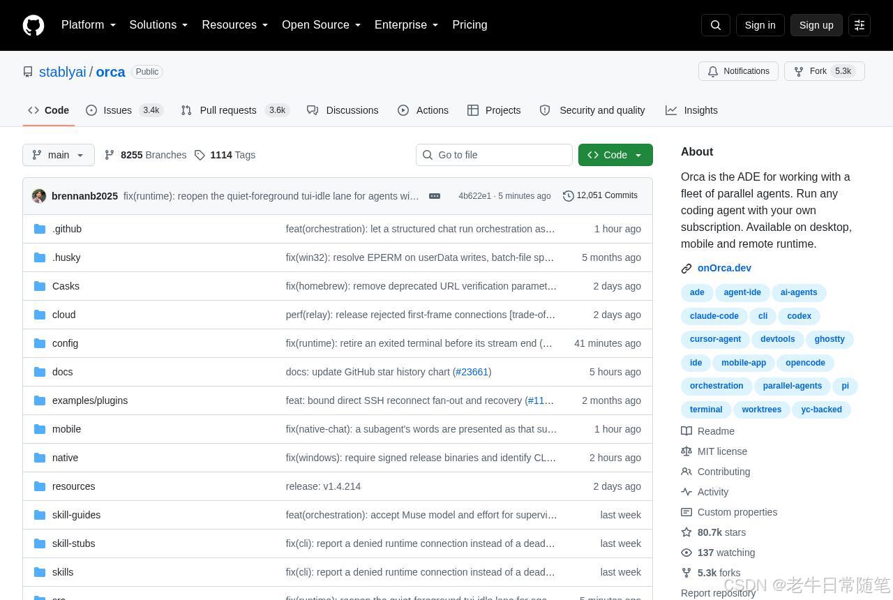Open the .github folder
Screen dimensions: 893x600
coord(67,229)
